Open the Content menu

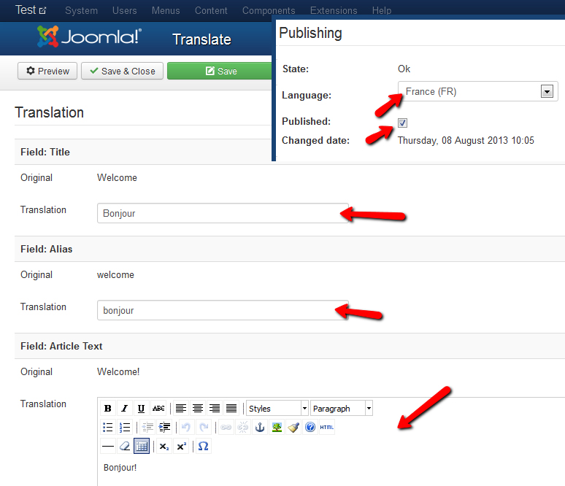(x=211, y=10)
